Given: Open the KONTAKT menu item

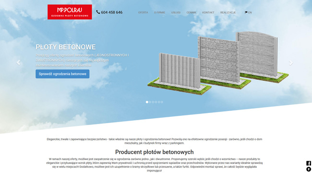Looking at the screenshot, I should click(x=208, y=12).
